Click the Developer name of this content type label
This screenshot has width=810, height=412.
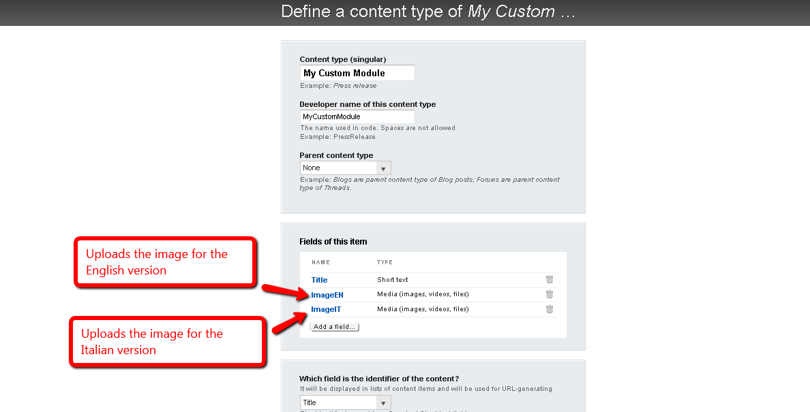click(367, 104)
